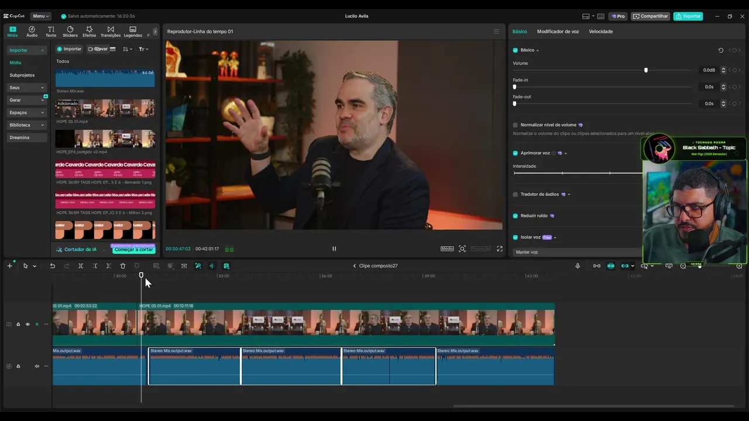Viewport: 749px width, 421px height.
Task: Trim clip right of playhead
Action: click(108, 266)
